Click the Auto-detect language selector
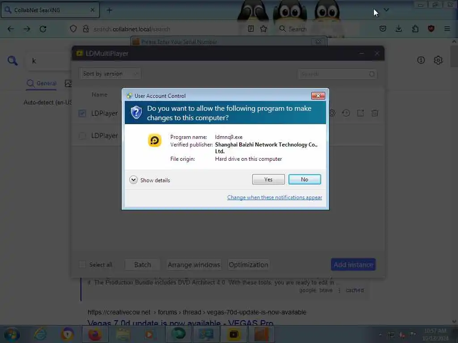 (47, 102)
